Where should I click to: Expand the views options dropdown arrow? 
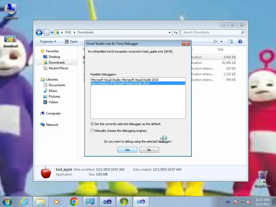click(x=222, y=42)
